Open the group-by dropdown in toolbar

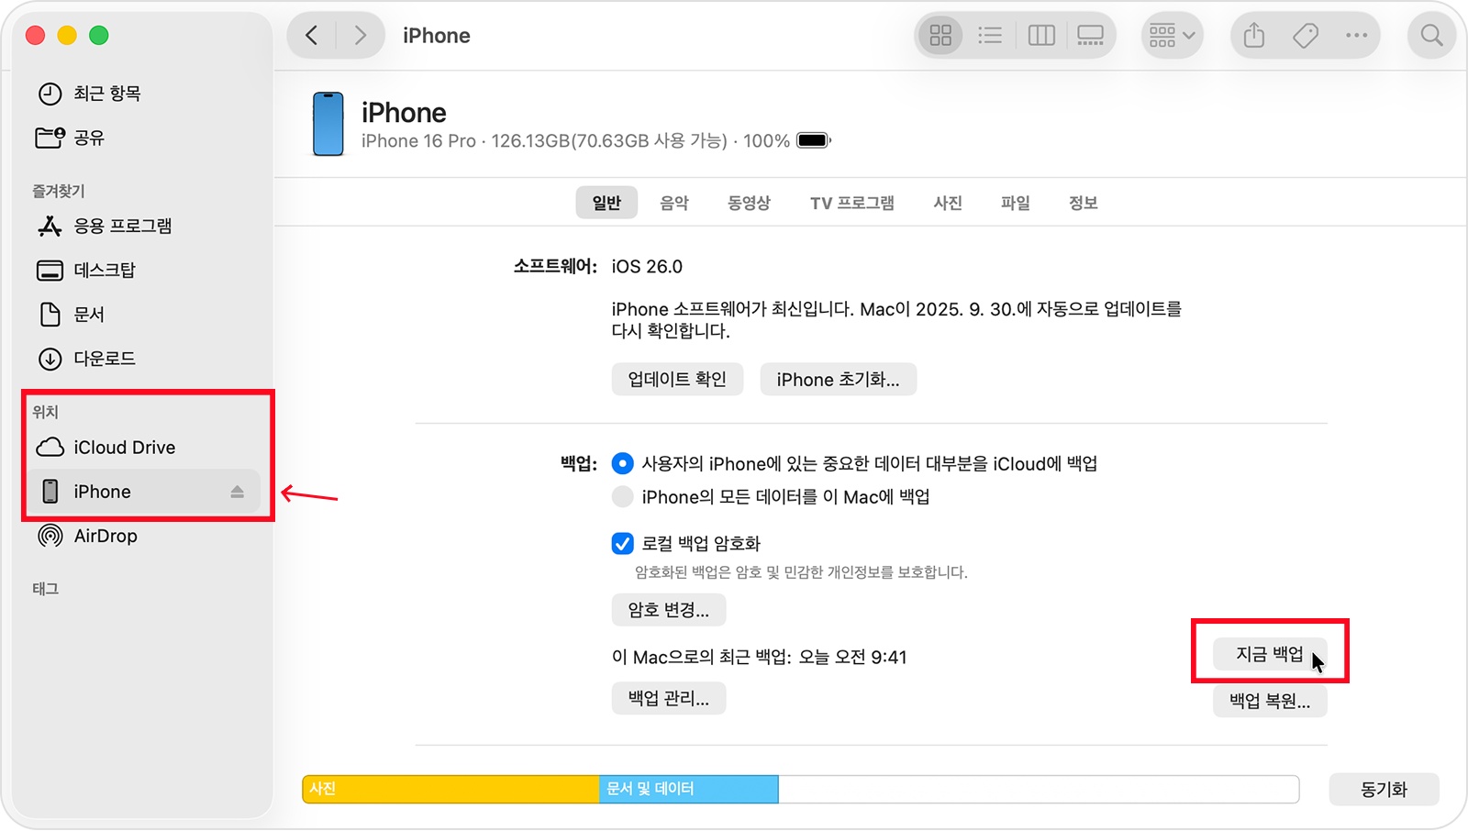click(x=1172, y=36)
